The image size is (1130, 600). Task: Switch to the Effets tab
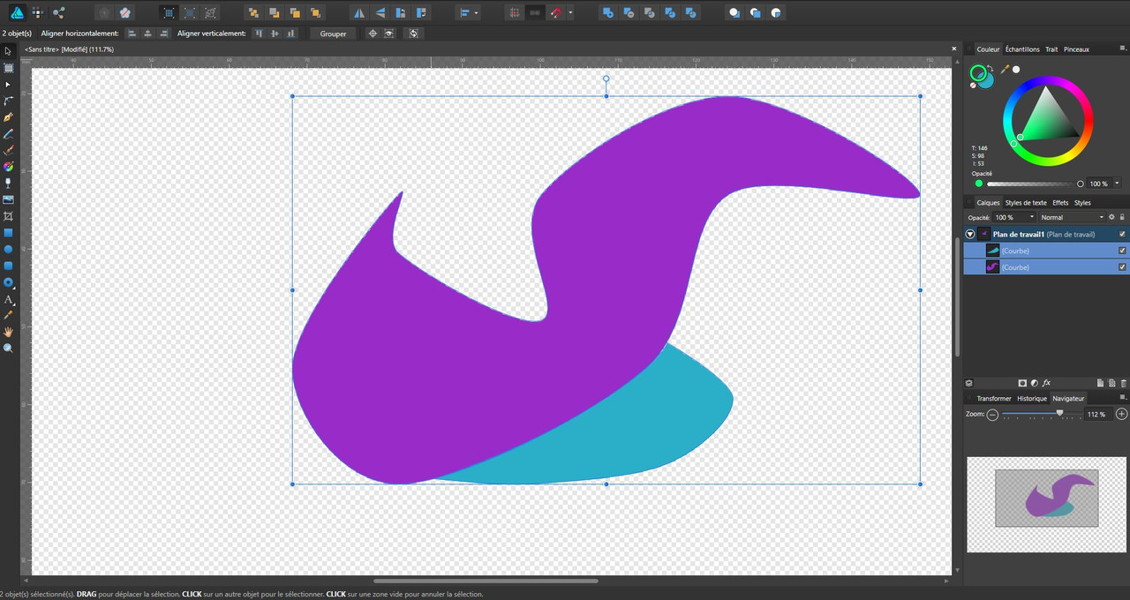pyautogui.click(x=1060, y=203)
